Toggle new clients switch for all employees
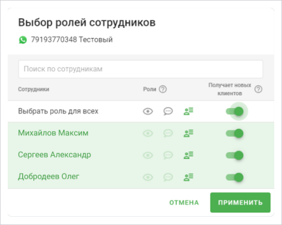The image size is (282, 225). click(x=235, y=111)
